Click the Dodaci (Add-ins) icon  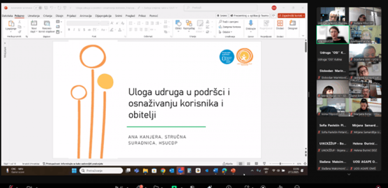pyautogui.click(x=280, y=24)
